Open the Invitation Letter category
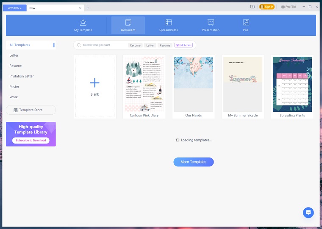Image resolution: width=322 pixels, height=229 pixels. [22, 76]
